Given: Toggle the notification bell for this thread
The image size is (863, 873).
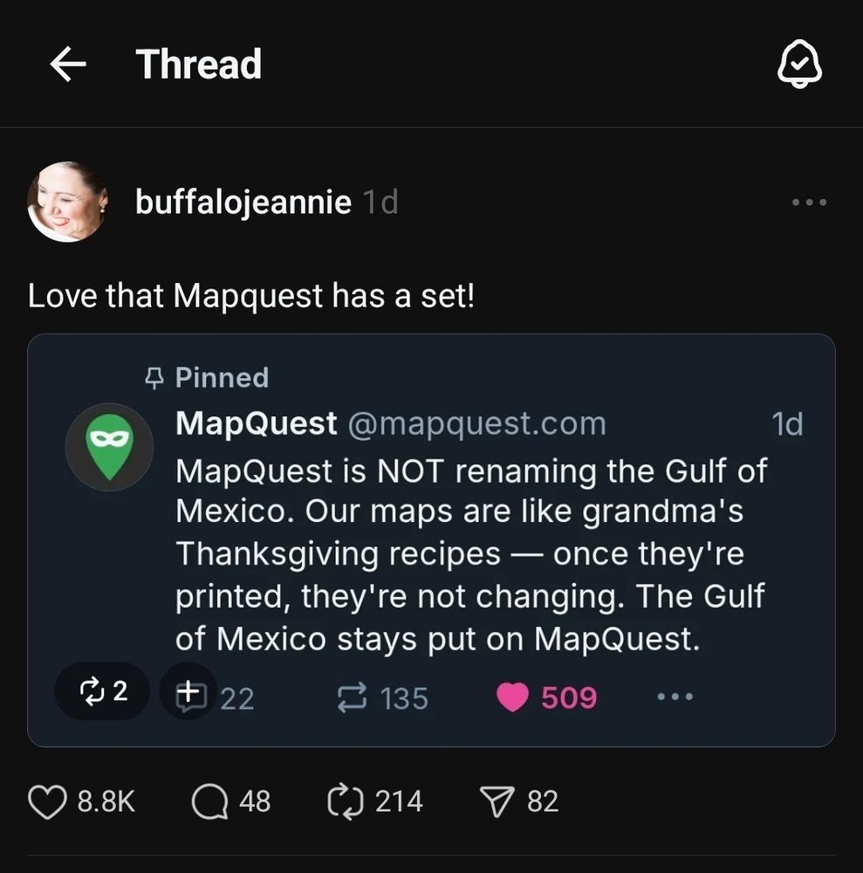Looking at the screenshot, I should 799,64.
